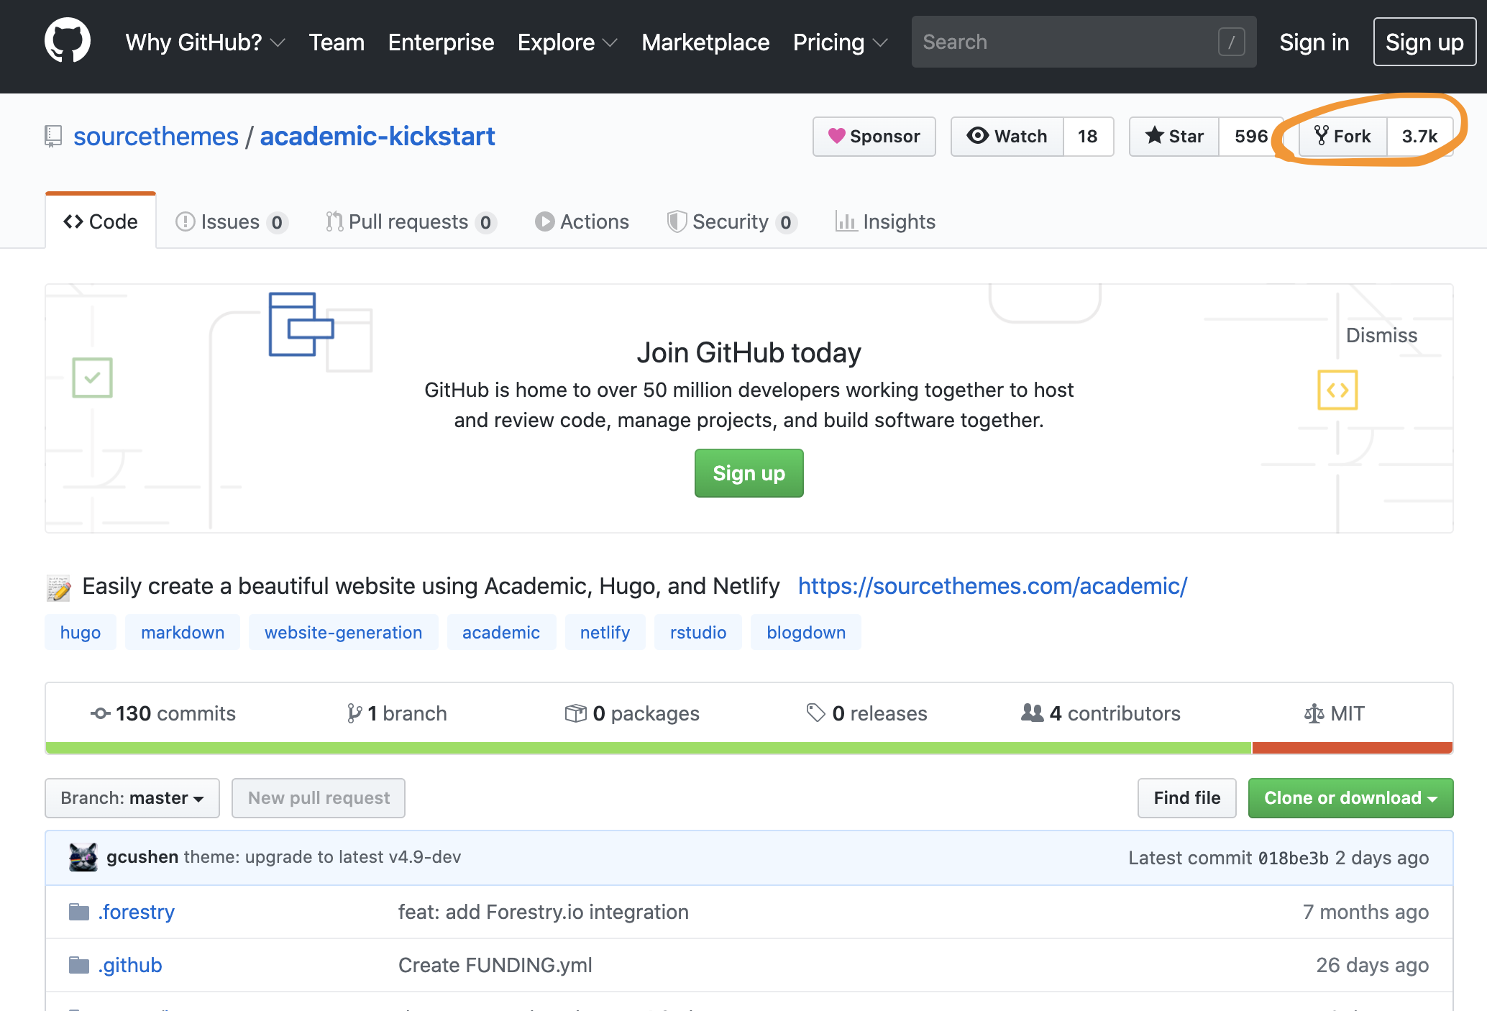Expand the Clone or download dropdown
Image resolution: width=1487 pixels, height=1011 pixels.
(x=1350, y=798)
